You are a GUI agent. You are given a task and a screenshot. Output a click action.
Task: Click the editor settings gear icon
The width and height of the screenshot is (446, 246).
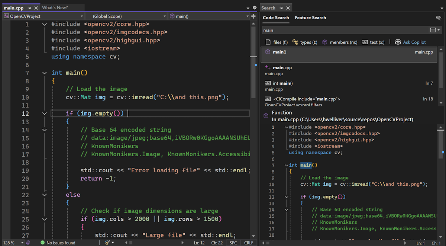(255, 8)
